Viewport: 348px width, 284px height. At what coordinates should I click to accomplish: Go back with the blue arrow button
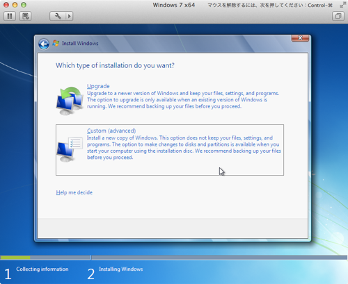click(44, 44)
